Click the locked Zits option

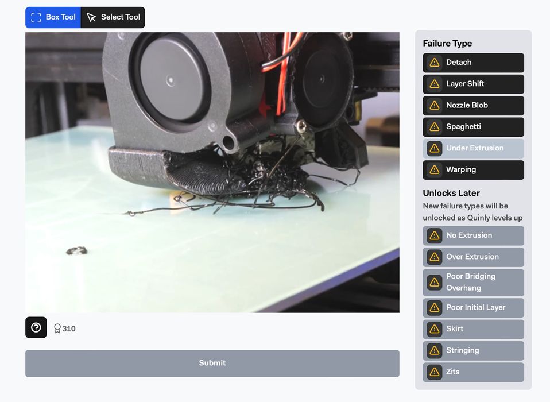(473, 372)
